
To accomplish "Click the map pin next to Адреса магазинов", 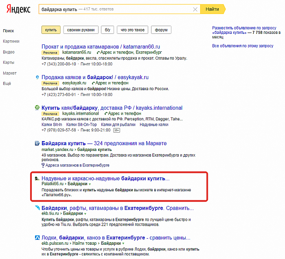I will click(x=43, y=165).
